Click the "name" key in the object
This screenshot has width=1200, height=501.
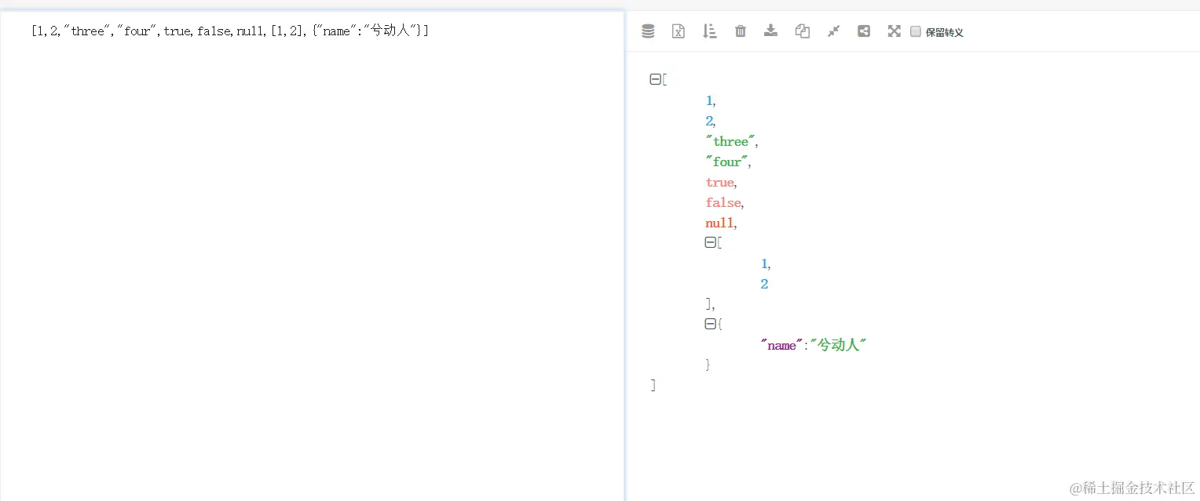point(781,345)
